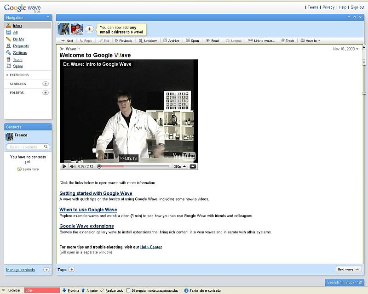Viewport: 368px width, 294px height.
Task: Select Inbox in the Navigation panel
Action: 17,26
